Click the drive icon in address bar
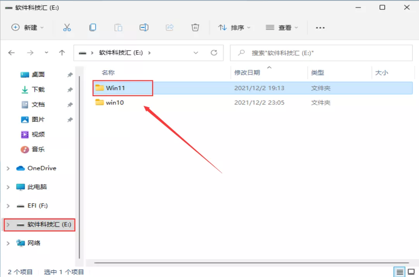The height and width of the screenshot is (277, 419). point(82,53)
